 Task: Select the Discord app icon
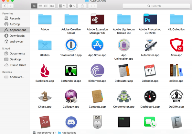(71, 122)
